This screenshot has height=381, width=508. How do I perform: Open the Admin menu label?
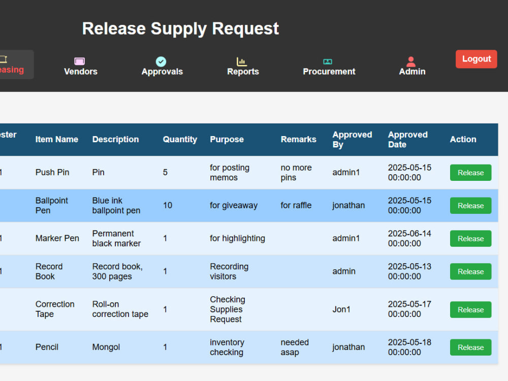click(x=412, y=72)
